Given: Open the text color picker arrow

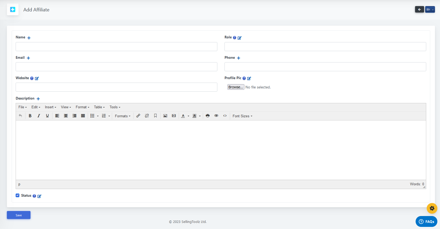Looking at the screenshot, I should (x=188, y=116).
